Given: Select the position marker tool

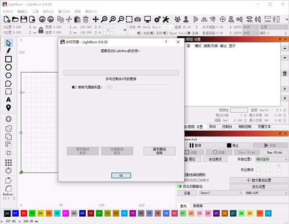Looking at the screenshot, I should click(x=8, y=107).
